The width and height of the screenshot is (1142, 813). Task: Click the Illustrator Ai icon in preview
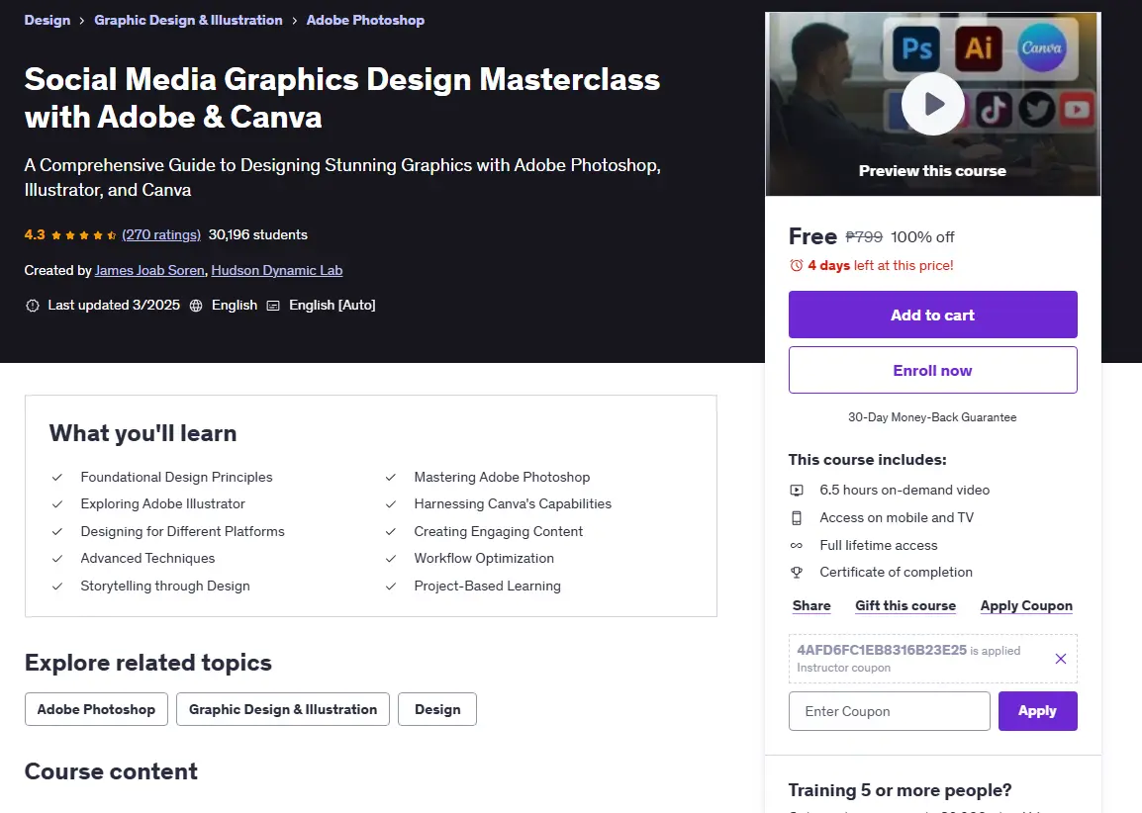978,48
